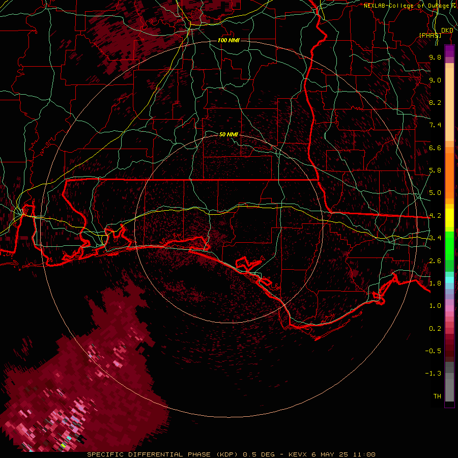The image size is (458, 458).
Task: Click the 5.0 value on color scale
Action: click(x=435, y=193)
